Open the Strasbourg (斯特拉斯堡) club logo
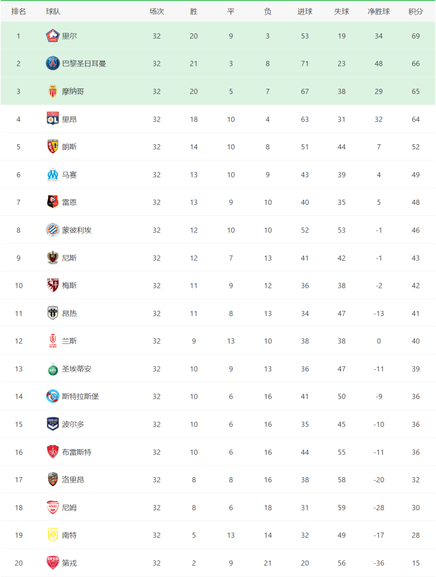 pyautogui.click(x=52, y=396)
